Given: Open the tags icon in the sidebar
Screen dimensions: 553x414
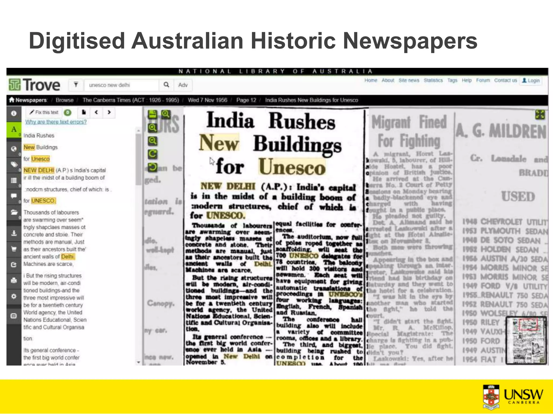Looking at the screenshot, I should 14,165.
